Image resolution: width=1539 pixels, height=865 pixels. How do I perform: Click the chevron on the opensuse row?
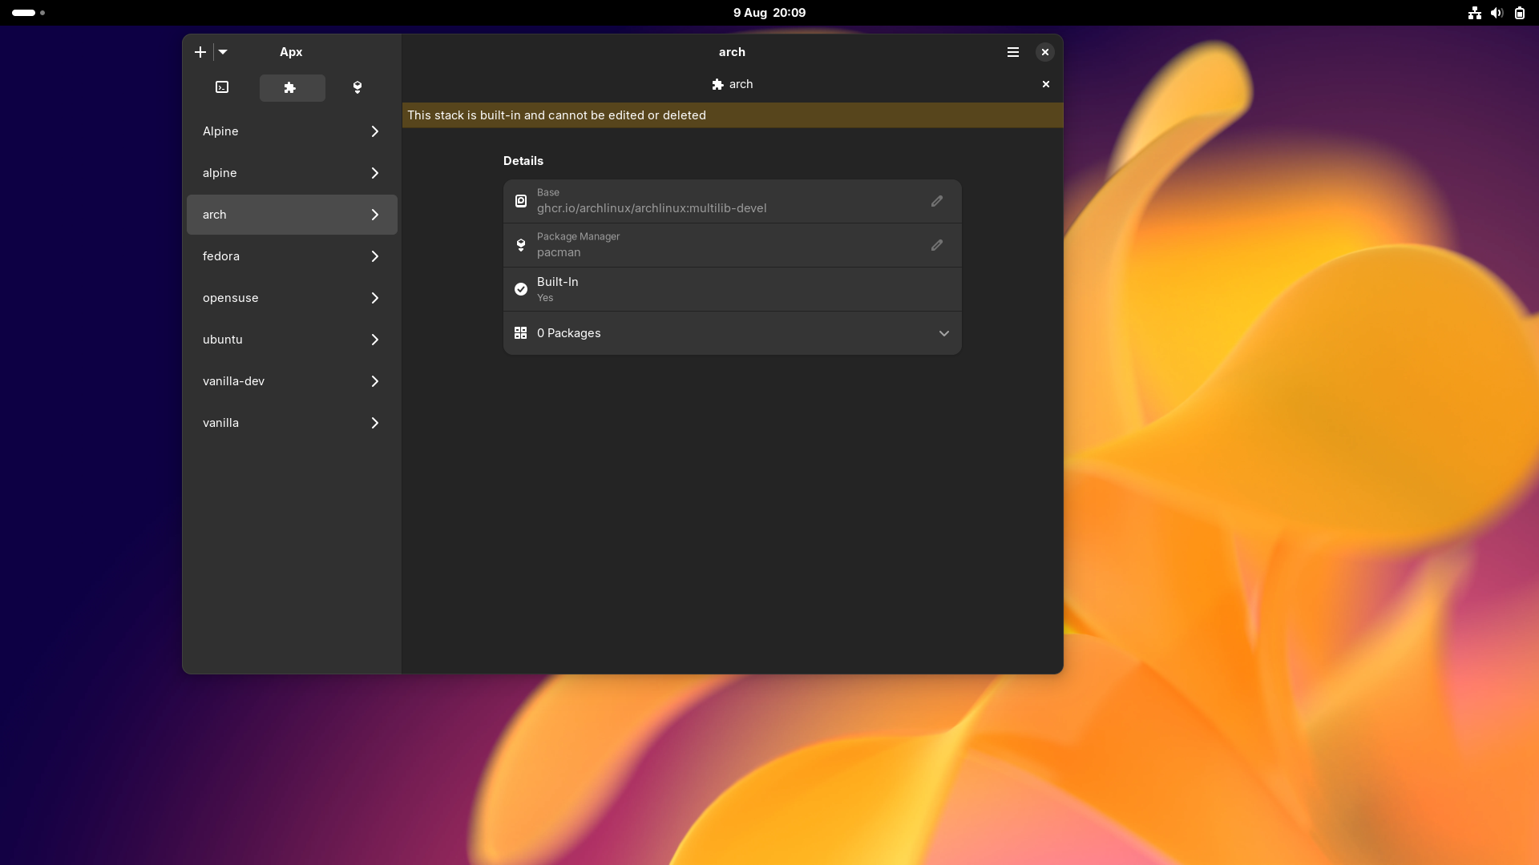[x=374, y=298]
